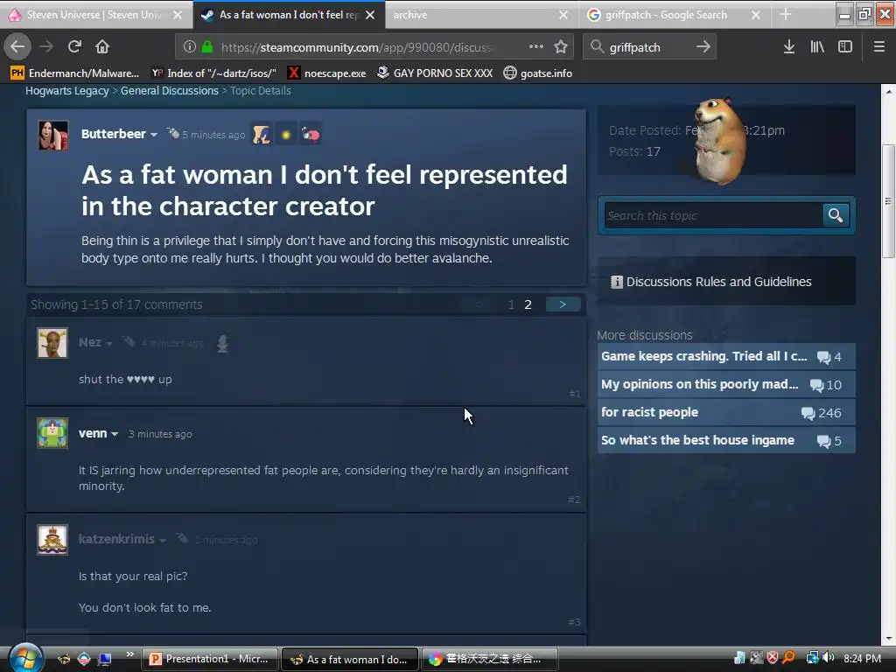Click the browser Forward arrow
This screenshot has width=896, height=672.
click(x=46, y=46)
